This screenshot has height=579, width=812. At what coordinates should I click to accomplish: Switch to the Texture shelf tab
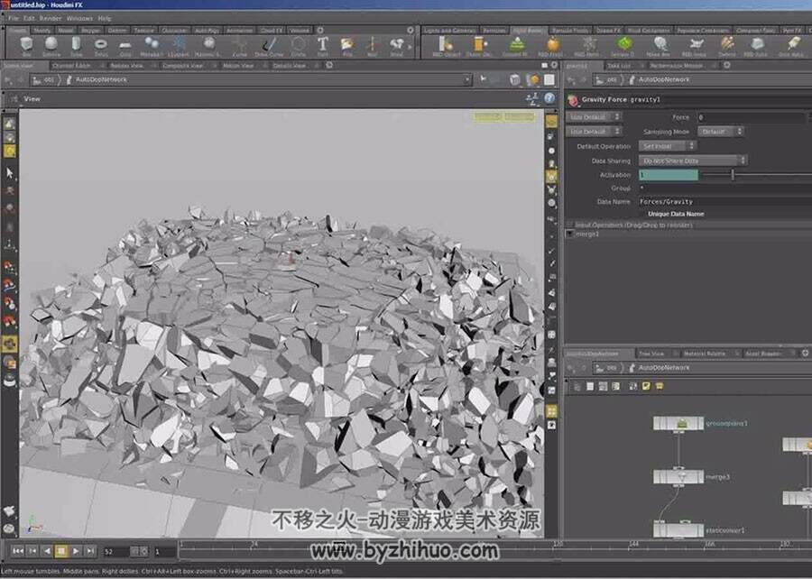(144, 31)
